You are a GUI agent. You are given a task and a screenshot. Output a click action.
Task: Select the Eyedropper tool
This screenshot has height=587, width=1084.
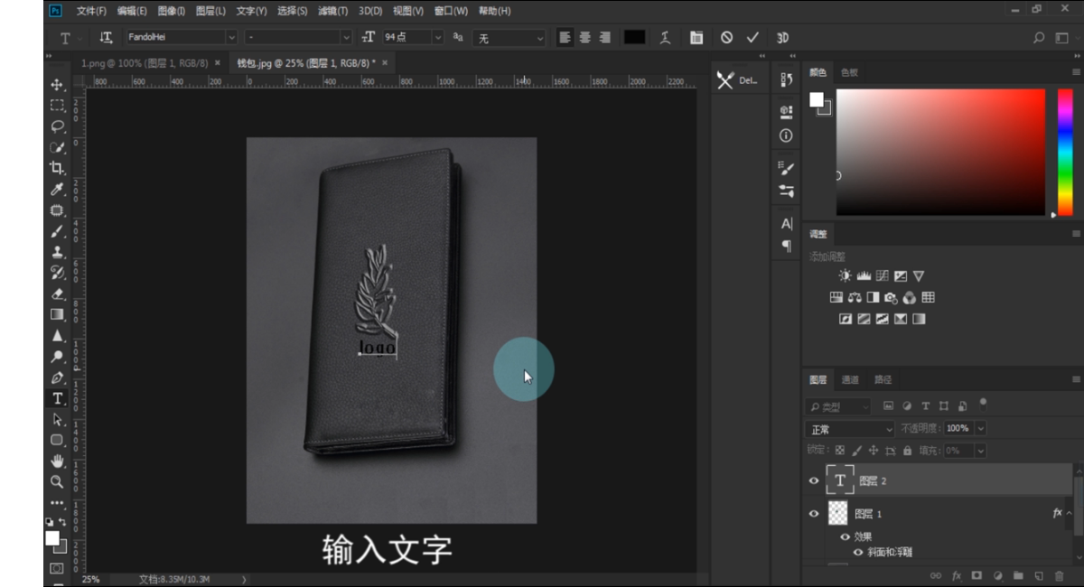(57, 189)
